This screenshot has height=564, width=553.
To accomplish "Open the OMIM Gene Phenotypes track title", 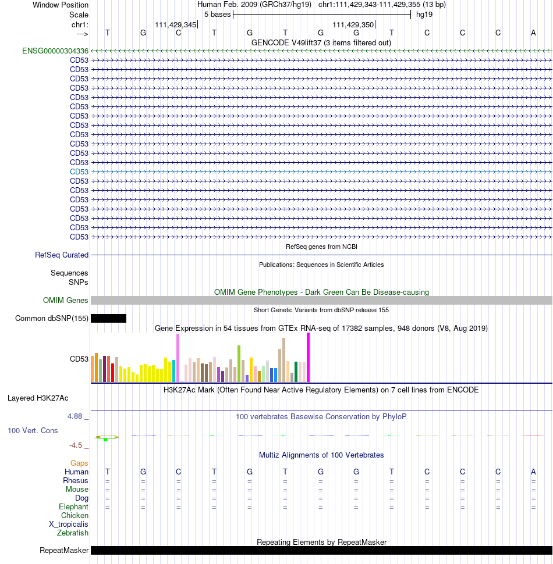I will click(321, 292).
